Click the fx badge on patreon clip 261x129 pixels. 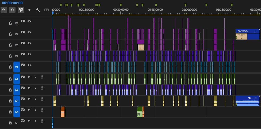256,31
